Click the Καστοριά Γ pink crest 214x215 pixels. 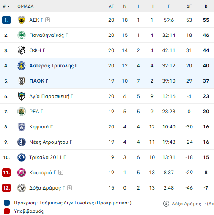[x=22, y=173]
